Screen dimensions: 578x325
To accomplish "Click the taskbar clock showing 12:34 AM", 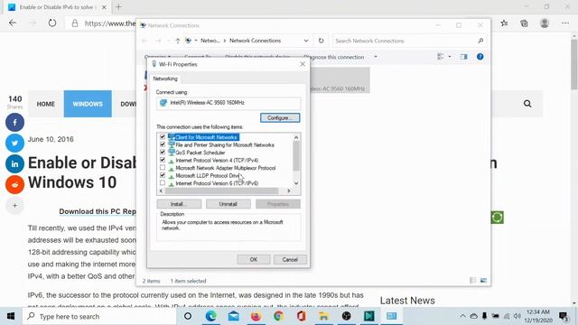I will point(538,316).
